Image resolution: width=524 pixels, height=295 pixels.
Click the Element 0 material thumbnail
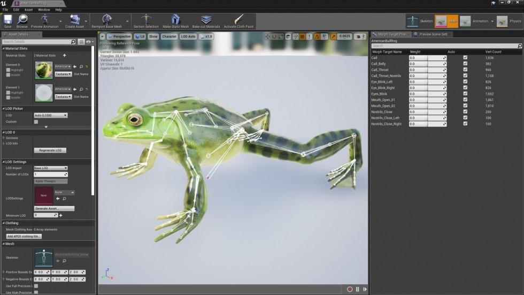click(x=44, y=70)
